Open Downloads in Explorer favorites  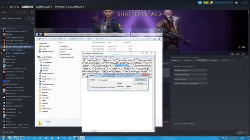pyautogui.click(x=45, y=46)
